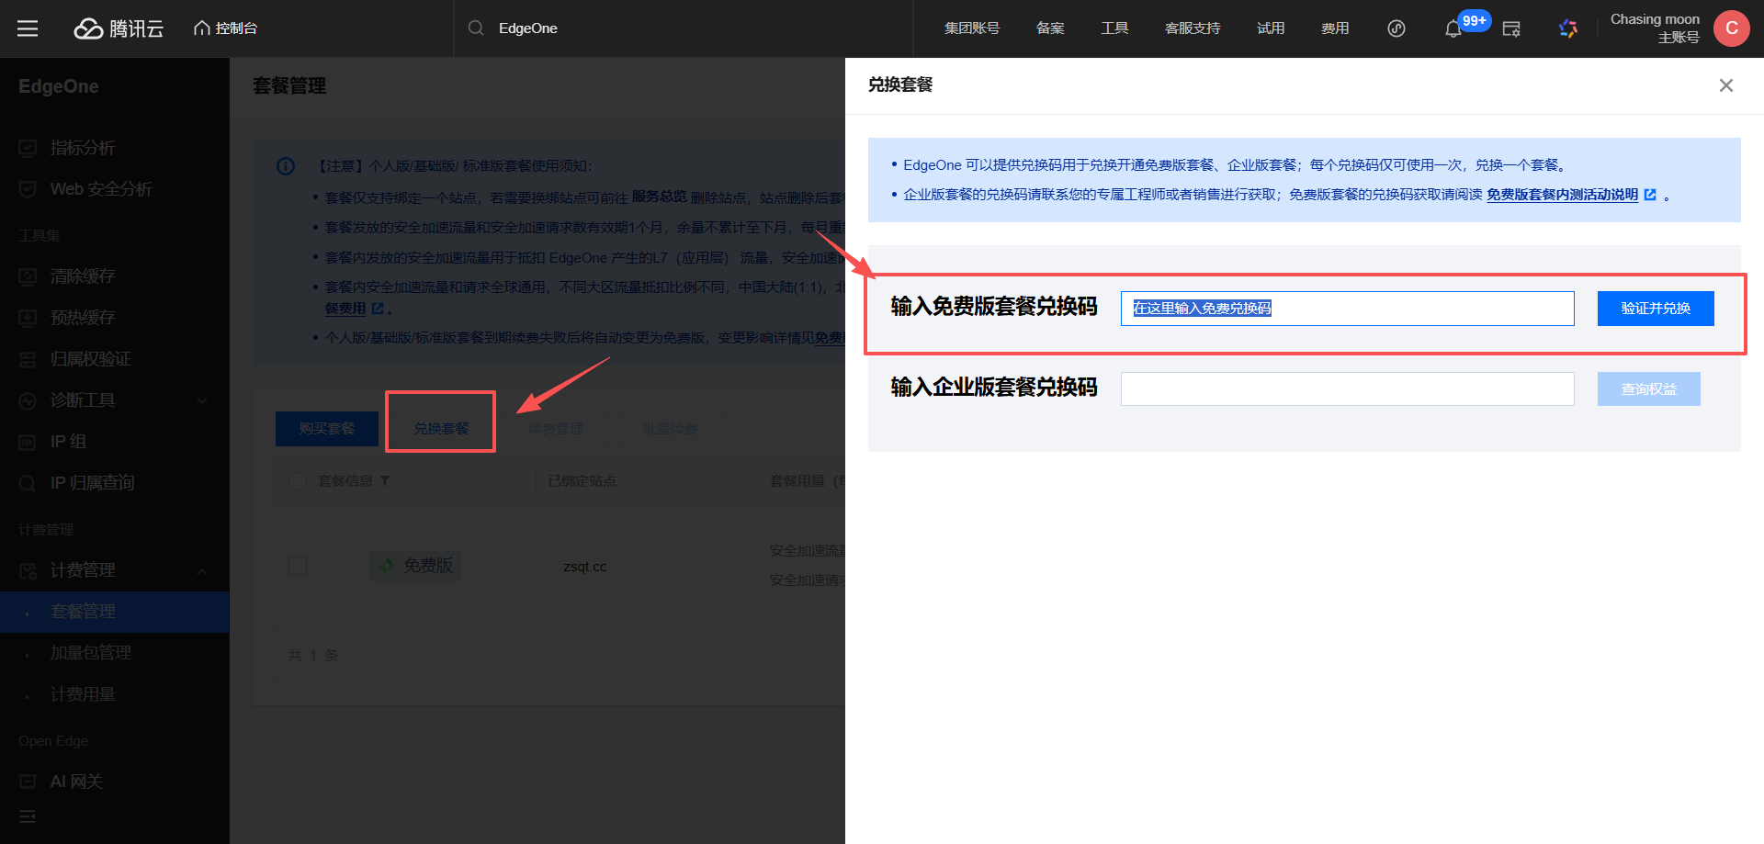The image size is (1764, 844).
Task: Collapse 计费管理 section chevron
Action: 202,571
